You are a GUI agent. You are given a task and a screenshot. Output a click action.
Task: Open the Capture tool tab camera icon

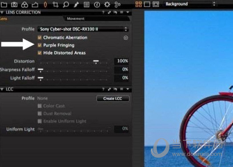pos(14,4)
